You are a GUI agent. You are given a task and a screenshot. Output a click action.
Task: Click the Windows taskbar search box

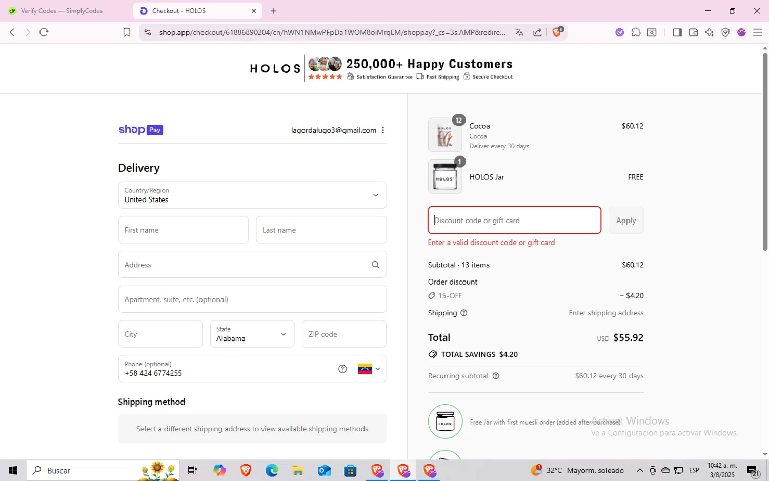coord(103,470)
